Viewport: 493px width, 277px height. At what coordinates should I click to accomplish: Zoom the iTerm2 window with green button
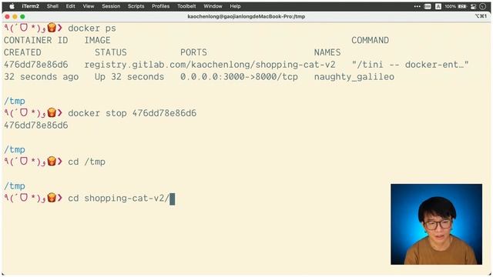22,17
